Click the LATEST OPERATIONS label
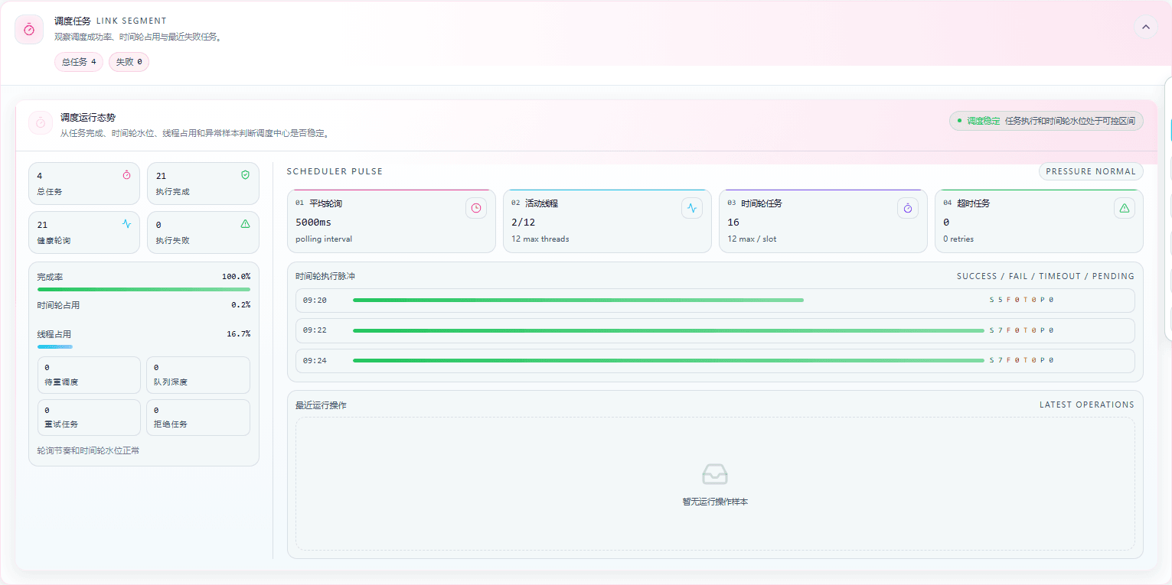This screenshot has width=1172, height=585. click(x=1087, y=405)
